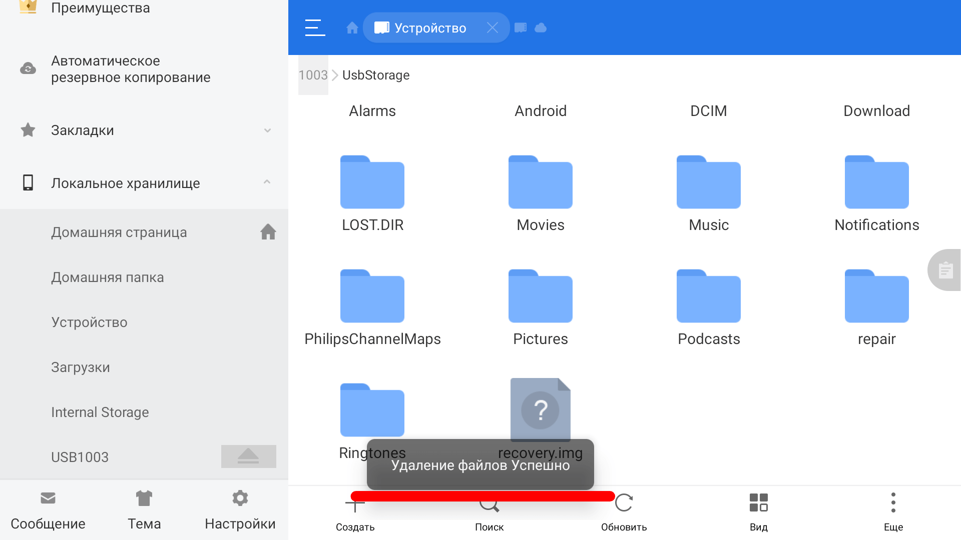Select the recovery.img file icon
This screenshot has height=540, width=961.
[x=541, y=410]
